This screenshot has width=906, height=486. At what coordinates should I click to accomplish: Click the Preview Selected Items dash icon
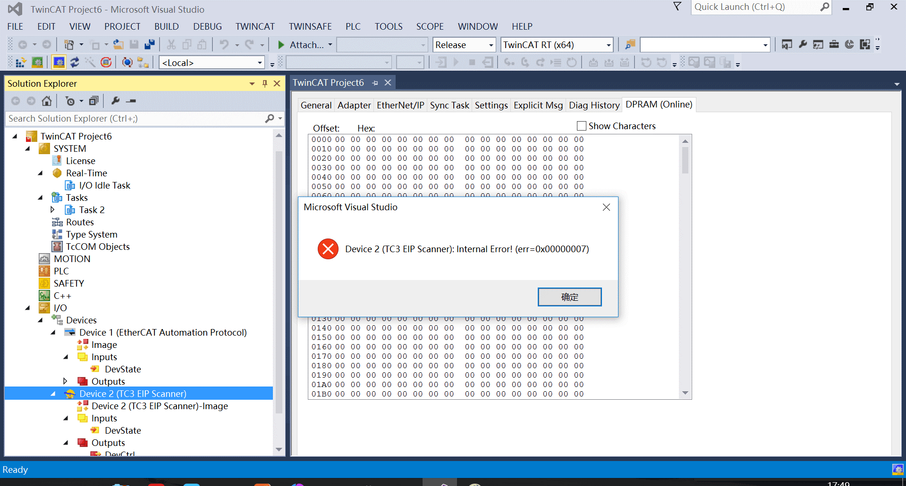[x=131, y=101]
